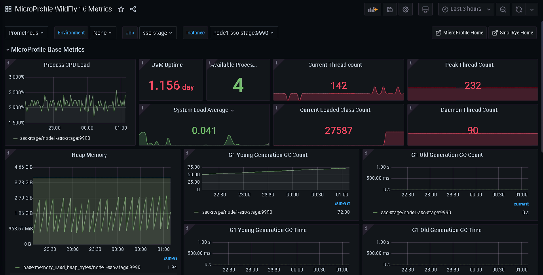Refresh the dashboard

pyautogui.click(x=518, y=9)
